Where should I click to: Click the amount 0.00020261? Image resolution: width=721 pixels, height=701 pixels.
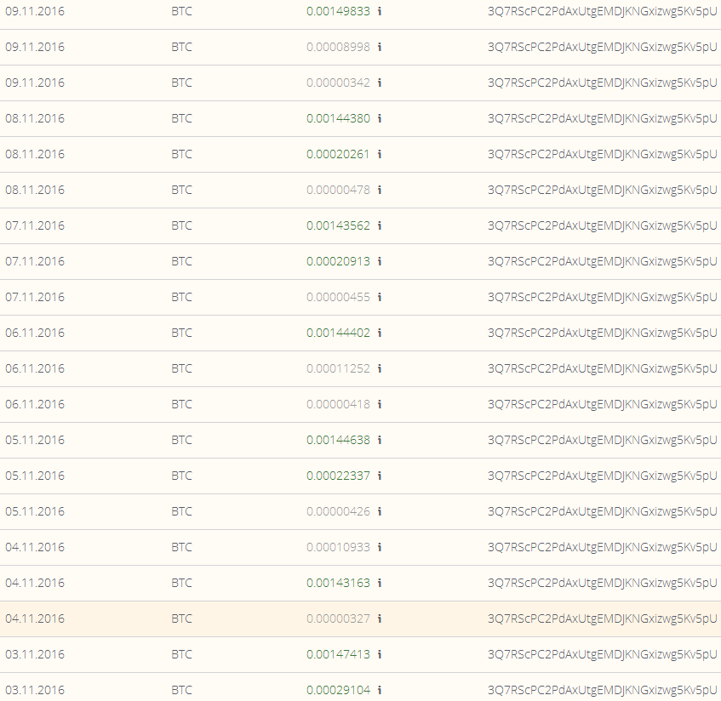pos(338,155)
